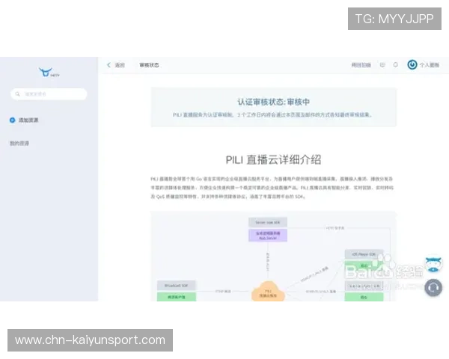Click the orange PILI cloud node in diagram
Image resolution: width=449 pixels, height=359 pixels.
(x=268, y=292)
